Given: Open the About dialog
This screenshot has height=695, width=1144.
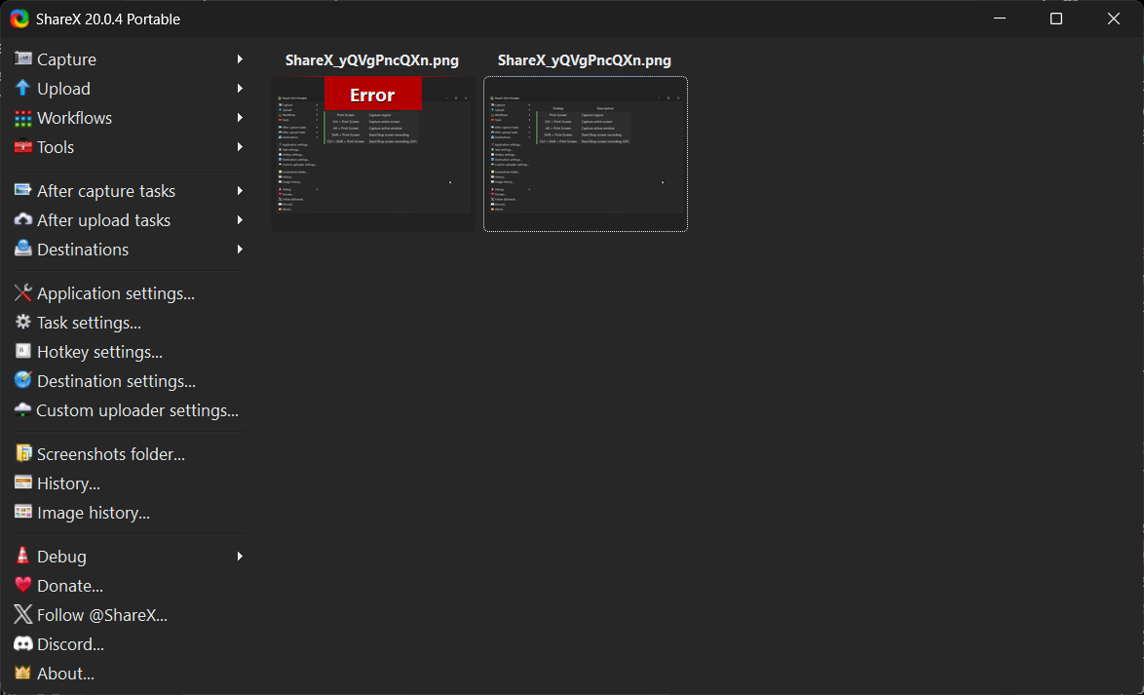Looking at the screenshot, I should click(x=130, y=674).
